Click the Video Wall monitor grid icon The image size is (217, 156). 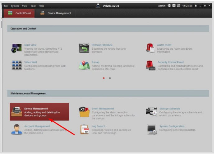[x=17, y=65]
